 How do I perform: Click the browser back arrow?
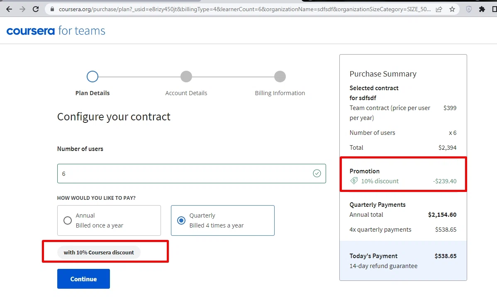[9, 9]
